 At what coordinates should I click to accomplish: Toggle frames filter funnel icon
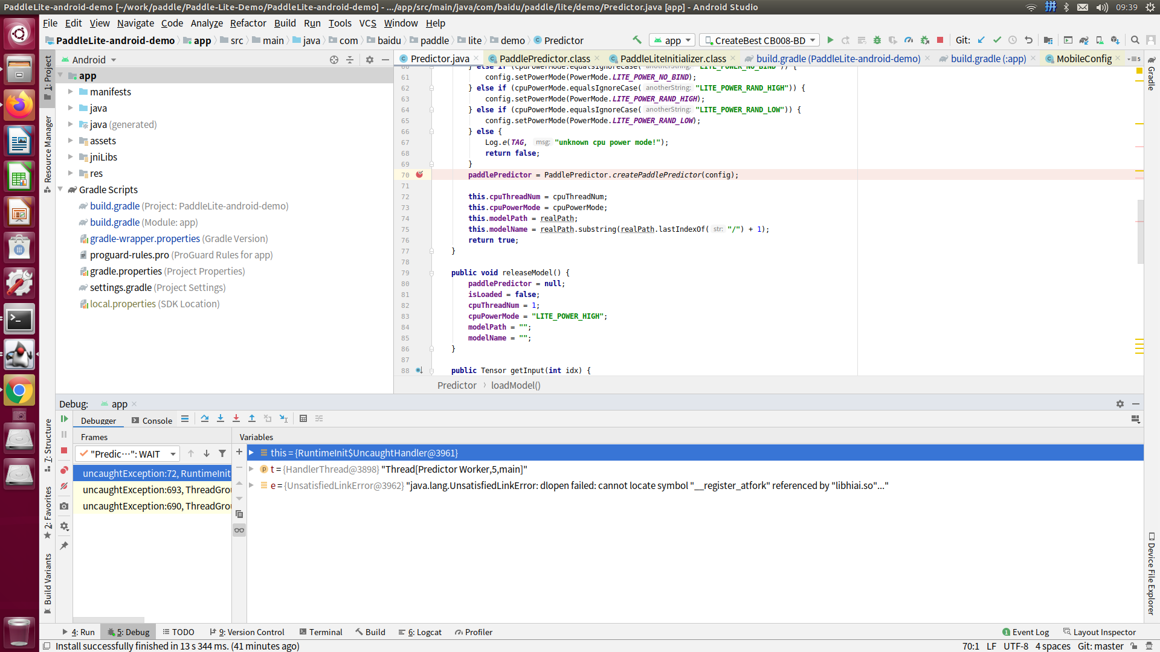click(222, 453)
